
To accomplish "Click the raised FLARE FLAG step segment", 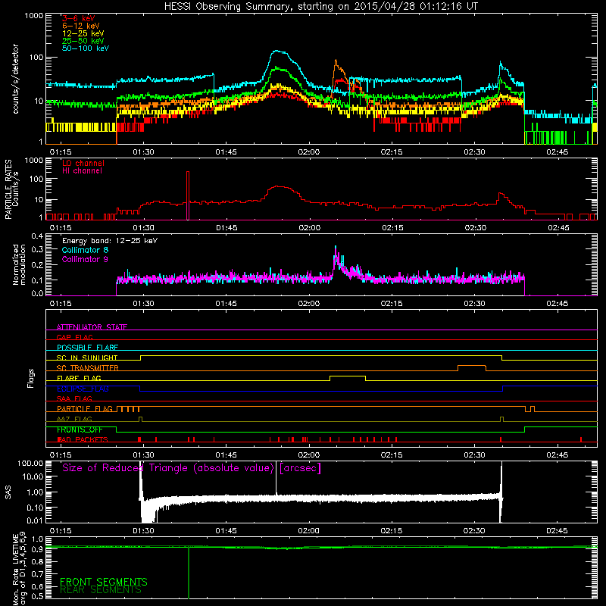I will pyautogui.click(x=348, y=376).
